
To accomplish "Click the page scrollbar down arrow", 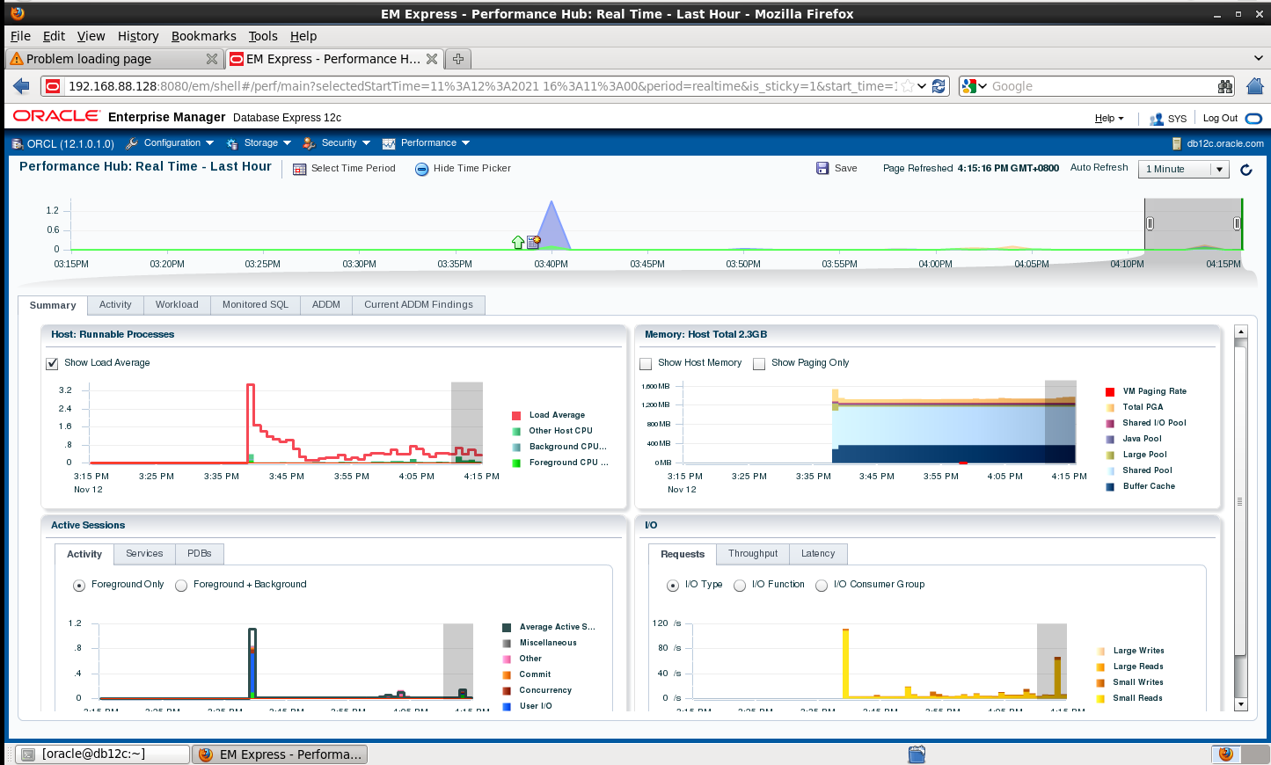I will tap(1241, 704).
